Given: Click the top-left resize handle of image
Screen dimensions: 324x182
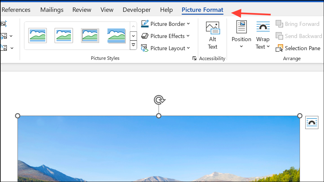Looking at the screenshot, I should (17, 116).
